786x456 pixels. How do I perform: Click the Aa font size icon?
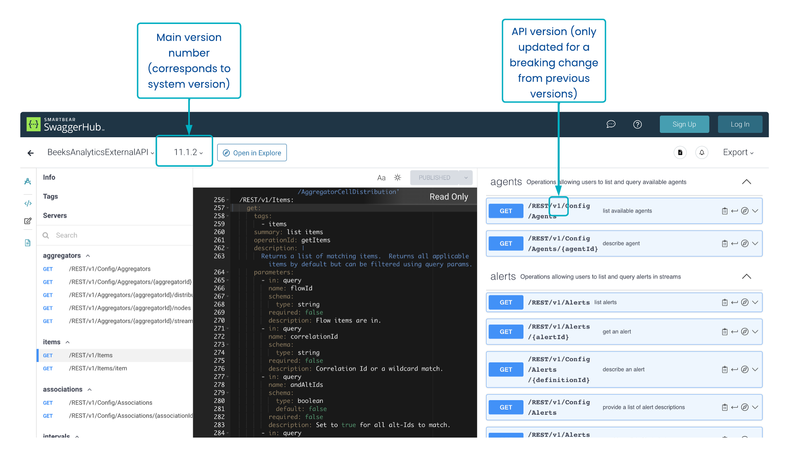point(381,178)
